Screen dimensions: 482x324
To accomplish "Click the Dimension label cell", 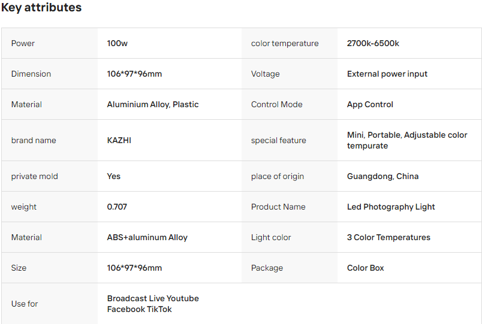I will 31,74.
